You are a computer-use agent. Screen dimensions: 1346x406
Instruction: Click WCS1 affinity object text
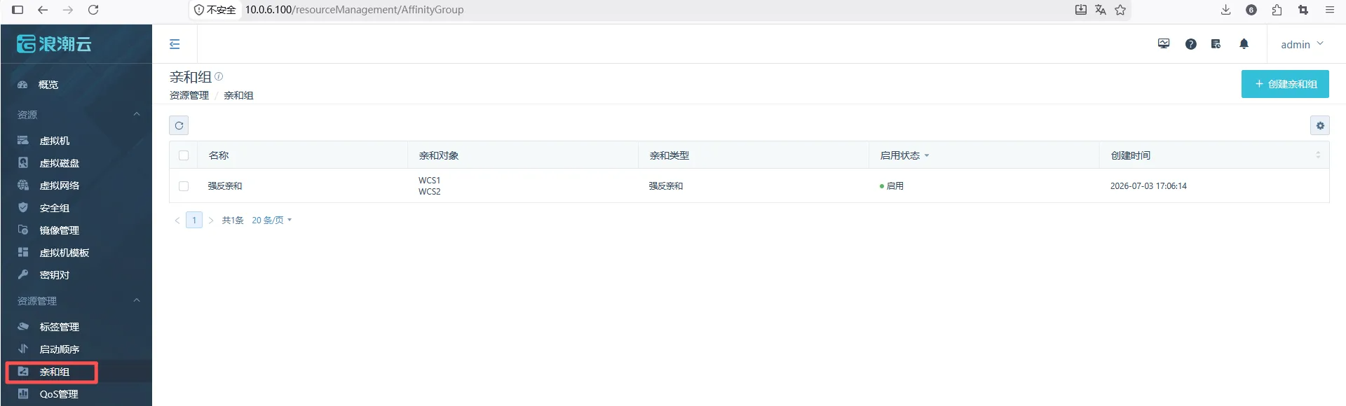point(430,181)
